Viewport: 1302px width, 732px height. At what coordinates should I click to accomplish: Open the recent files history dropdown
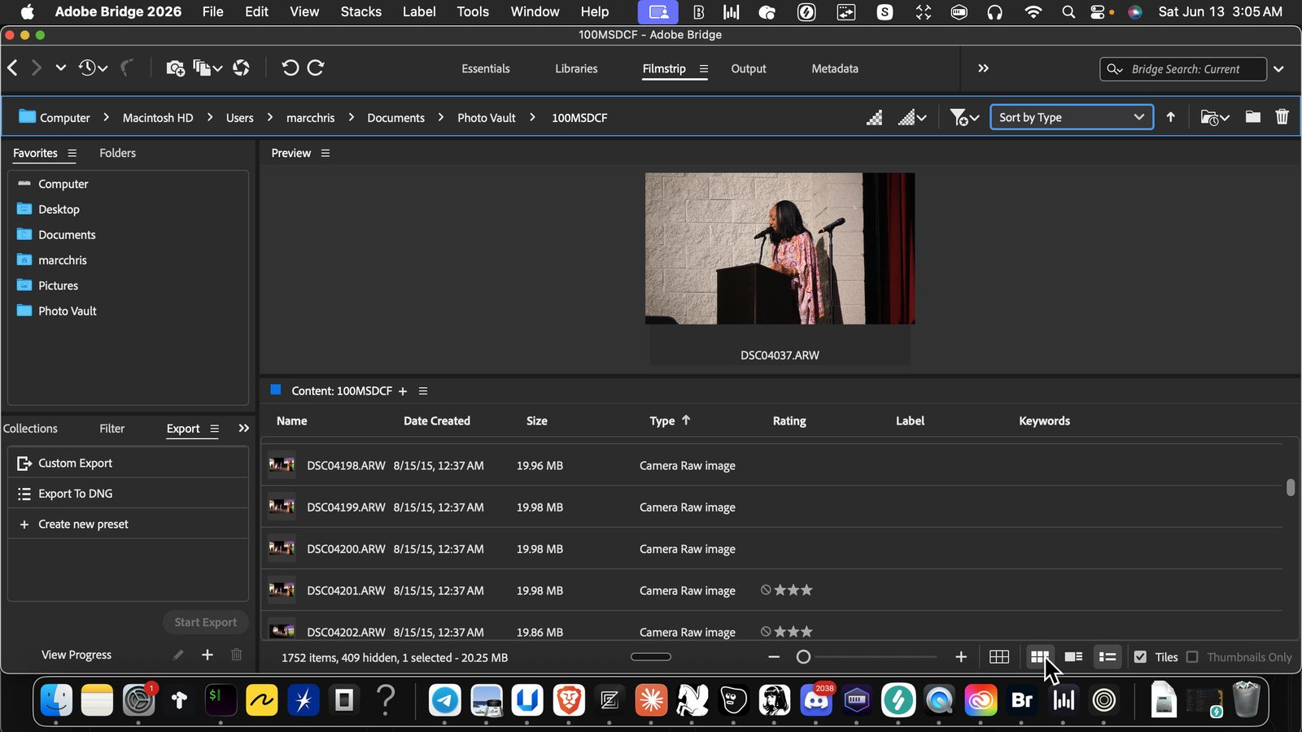[x=93, y=68]
